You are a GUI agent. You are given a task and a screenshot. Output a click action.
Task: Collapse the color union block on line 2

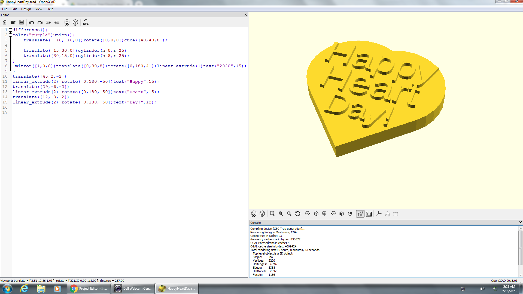tap(10, 35)
